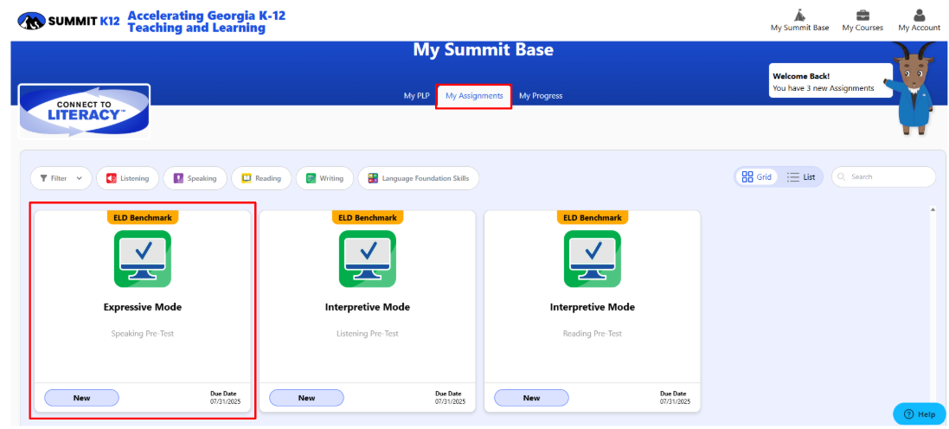Click the Speaking Pre-Test subtitle
949x429 pixels.
pyautogui.click(x=143, y=333)
